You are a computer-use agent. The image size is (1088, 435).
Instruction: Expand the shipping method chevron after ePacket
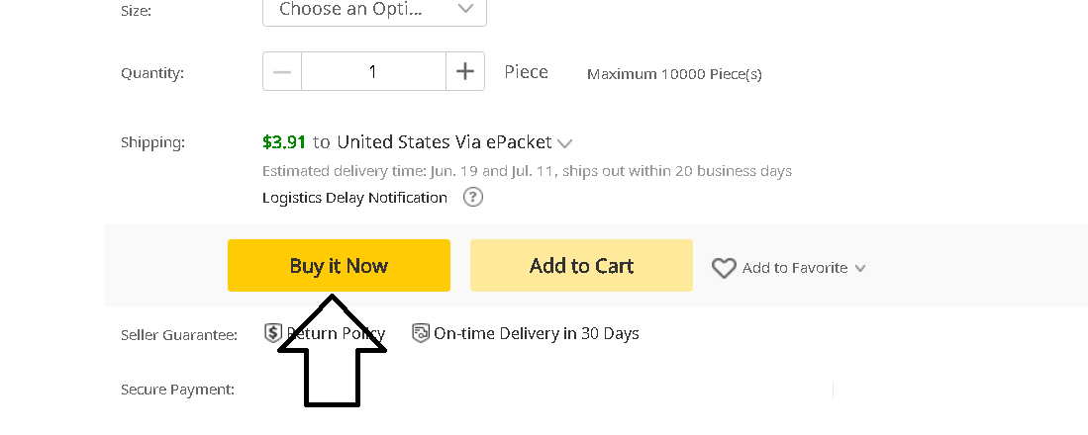point(565,143)
